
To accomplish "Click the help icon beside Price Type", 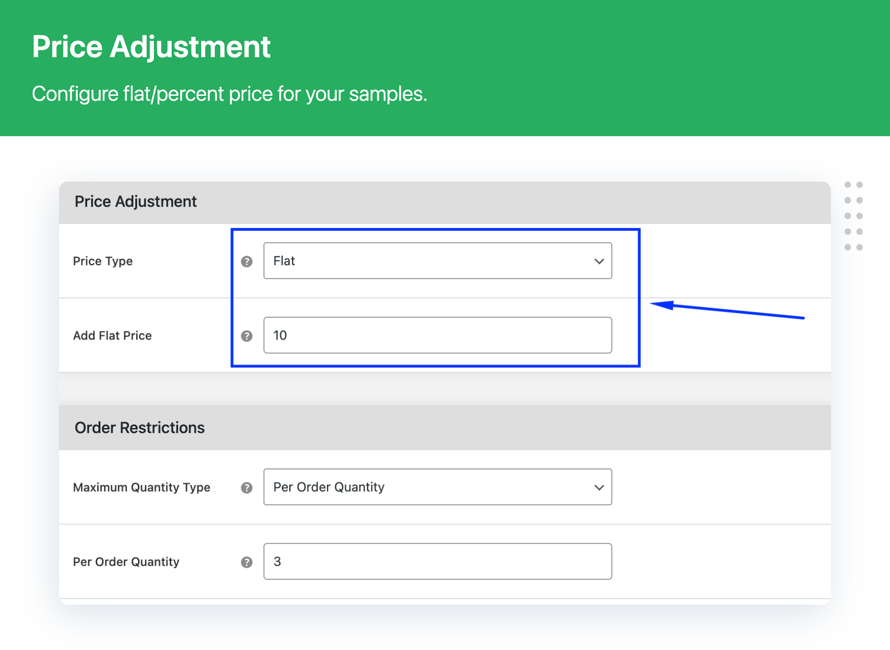I will (x=247, y=261).
